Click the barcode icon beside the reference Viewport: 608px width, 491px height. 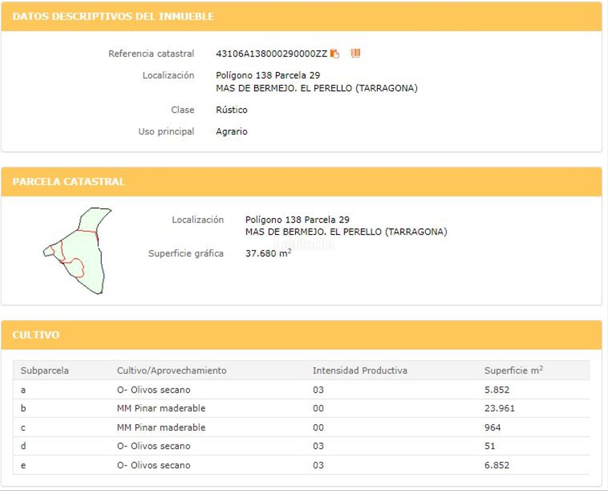tap(355, 53)
